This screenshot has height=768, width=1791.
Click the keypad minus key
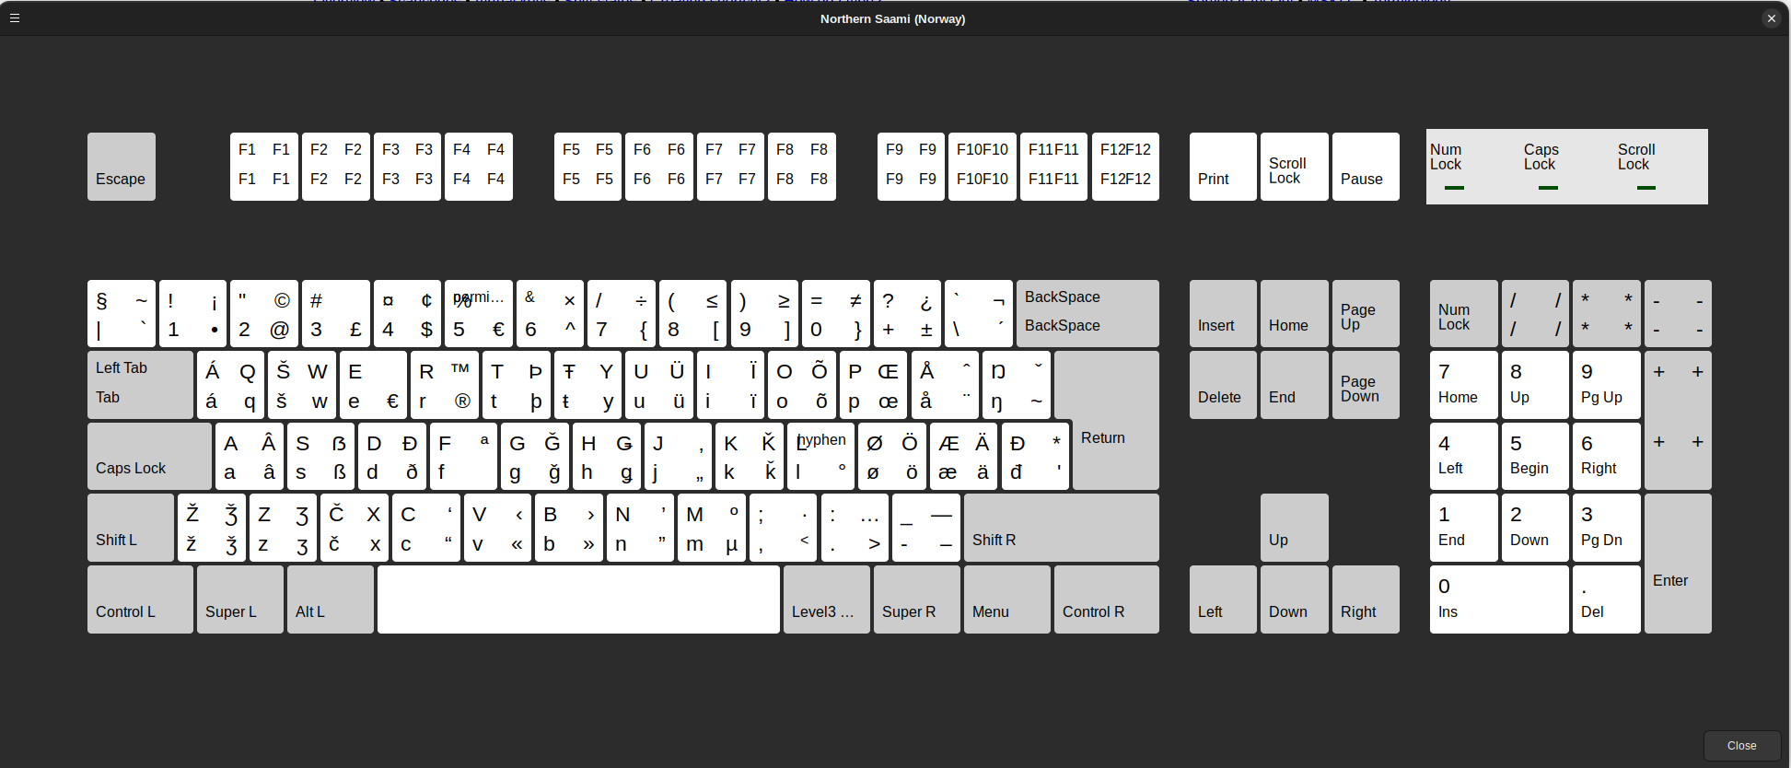(x=1678, y=313)
